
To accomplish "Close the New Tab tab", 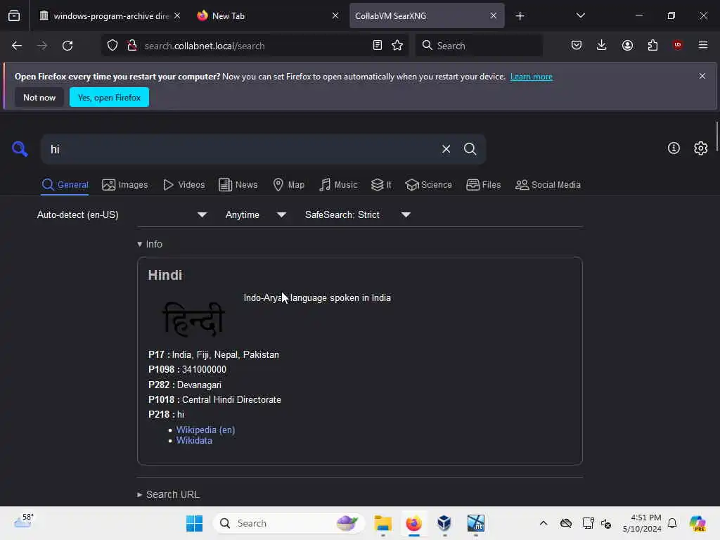I will pyautogui.click(x=335, y=15).
